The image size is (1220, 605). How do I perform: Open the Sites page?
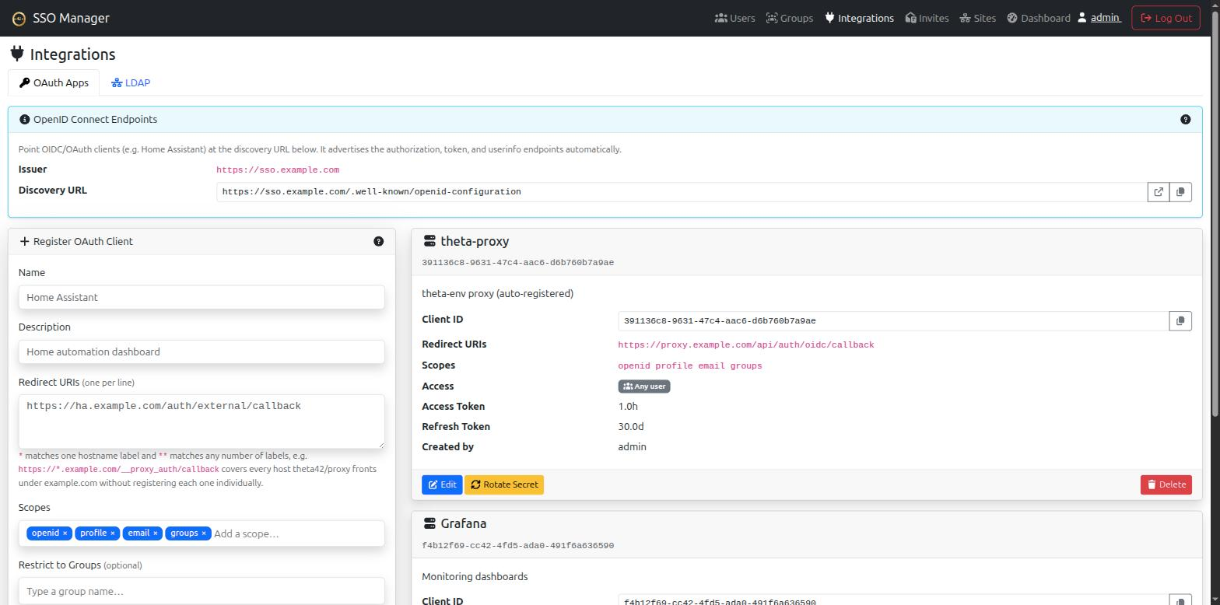tap(977, 18)
